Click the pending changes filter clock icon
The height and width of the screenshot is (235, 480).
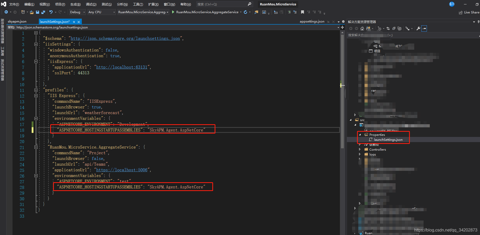pos(379,28)
